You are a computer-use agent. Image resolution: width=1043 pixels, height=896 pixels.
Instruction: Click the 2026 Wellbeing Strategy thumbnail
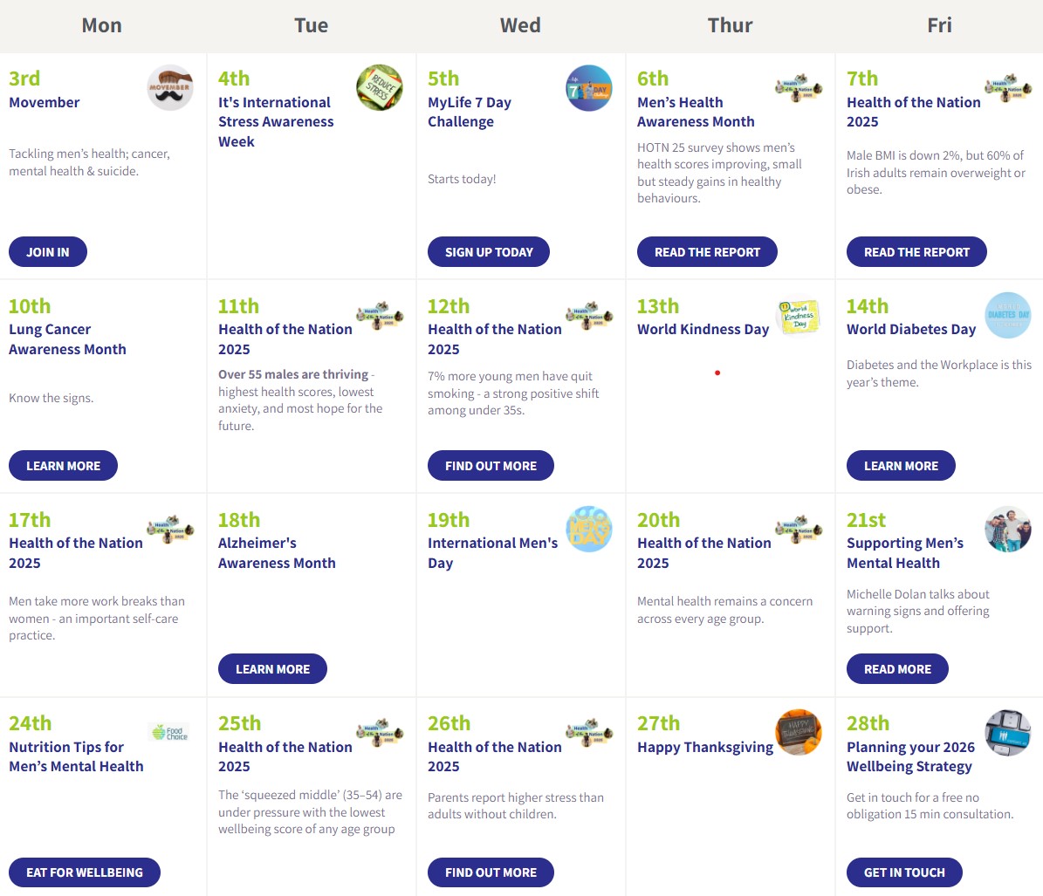(1008, 732)
